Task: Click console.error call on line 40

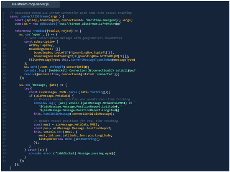Action: point(41,153)
